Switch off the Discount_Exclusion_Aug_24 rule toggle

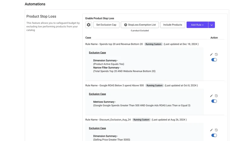(214, 135)
